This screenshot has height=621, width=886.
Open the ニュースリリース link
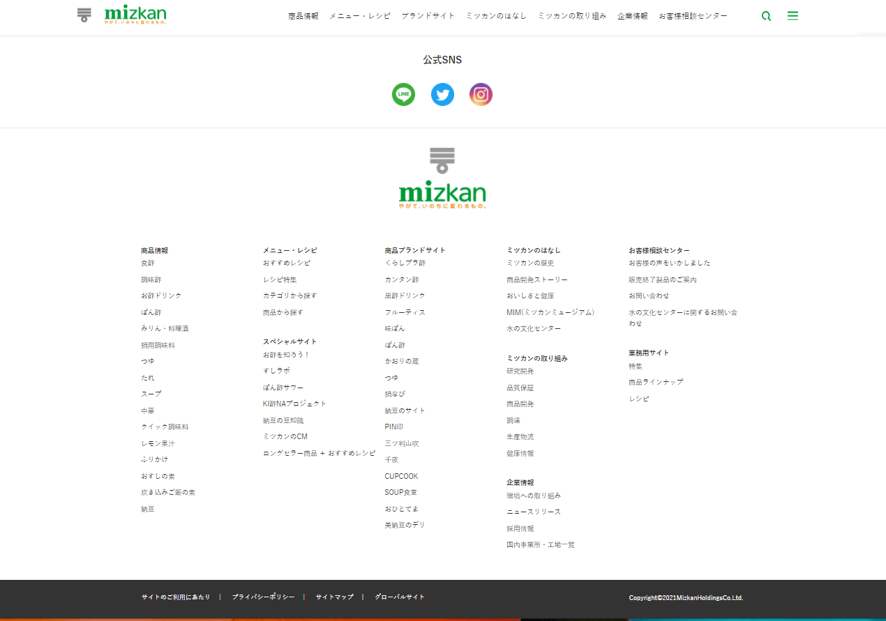tap(534, 512)
